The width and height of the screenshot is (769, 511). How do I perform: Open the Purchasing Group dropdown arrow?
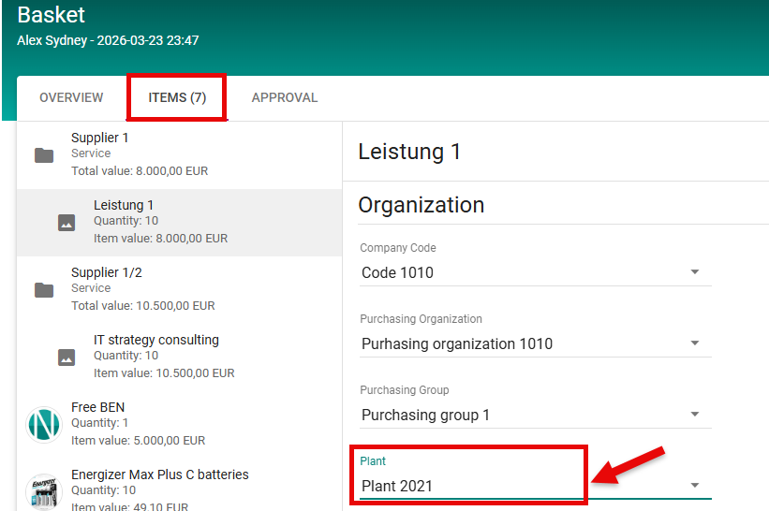(x=694, y=415)
